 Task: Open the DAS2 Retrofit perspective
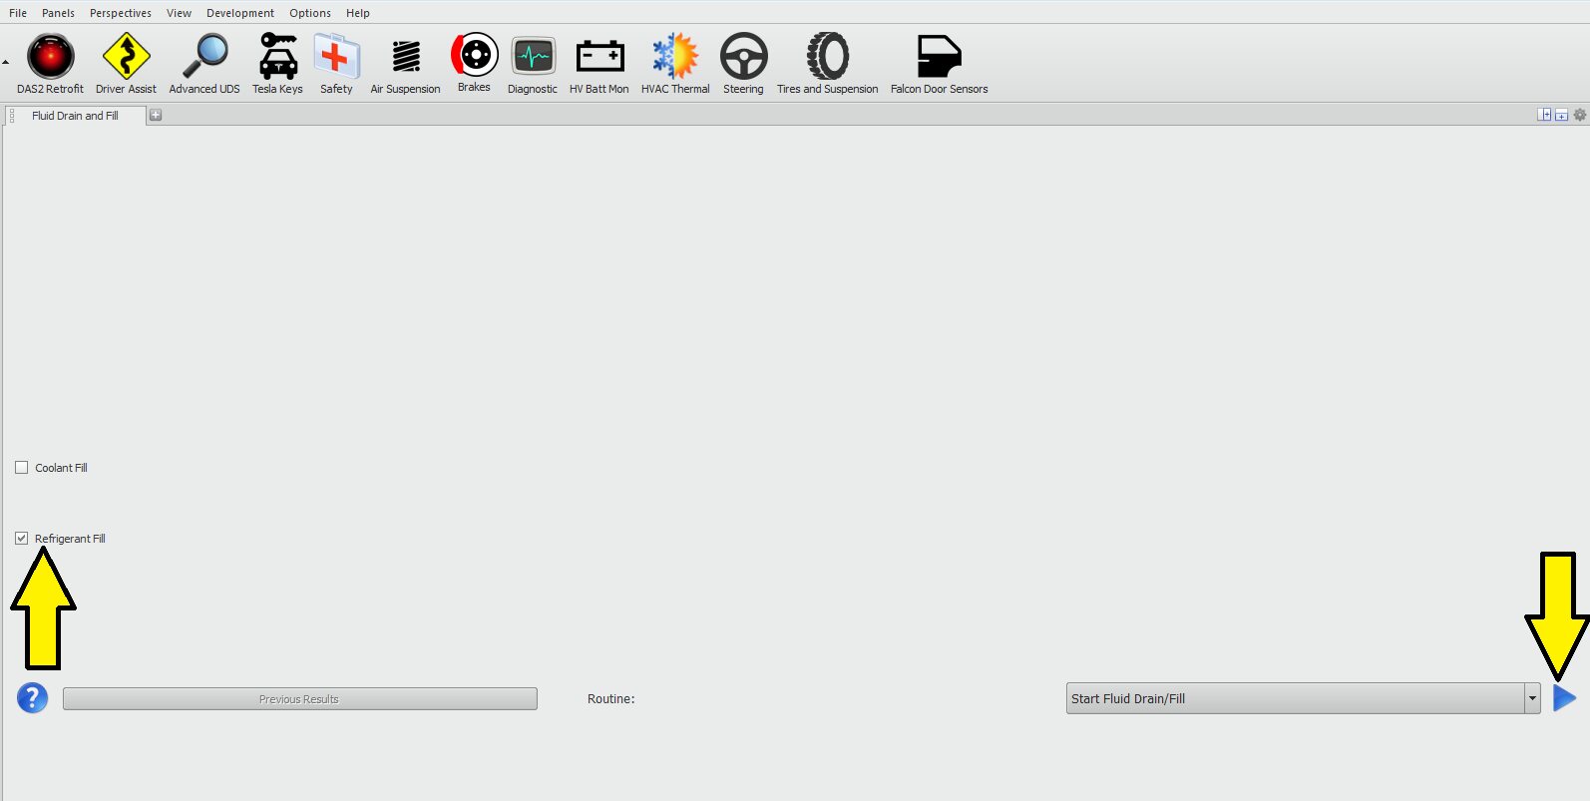point(50,57)
